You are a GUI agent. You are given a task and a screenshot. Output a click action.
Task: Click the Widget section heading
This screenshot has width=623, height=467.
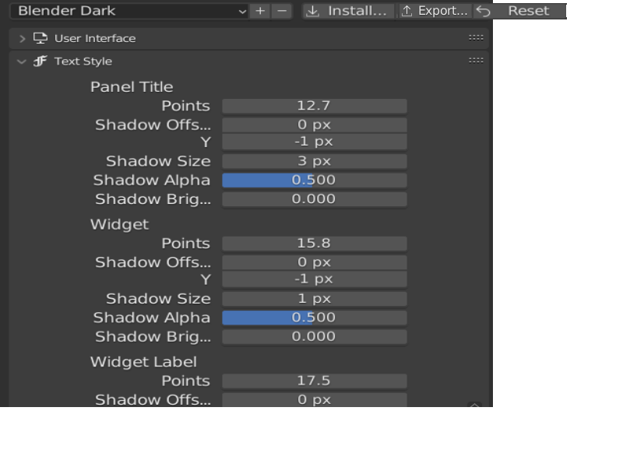coord(120,224)
